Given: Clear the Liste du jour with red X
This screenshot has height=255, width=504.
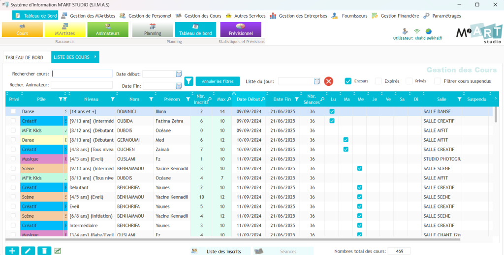Looking at the screenshot, I should click(x=328, y=81).
